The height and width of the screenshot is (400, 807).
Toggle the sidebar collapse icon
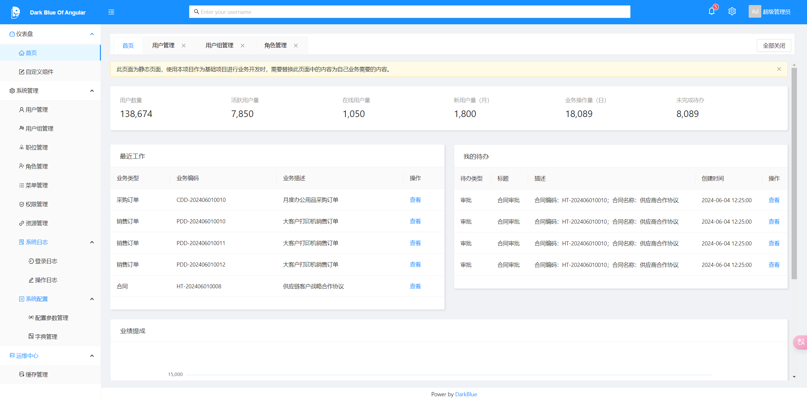point(111,12)
